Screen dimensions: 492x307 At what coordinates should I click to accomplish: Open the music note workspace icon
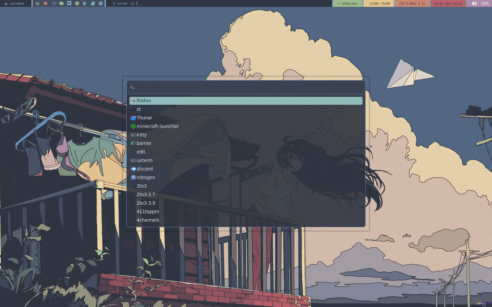[77, 3]
